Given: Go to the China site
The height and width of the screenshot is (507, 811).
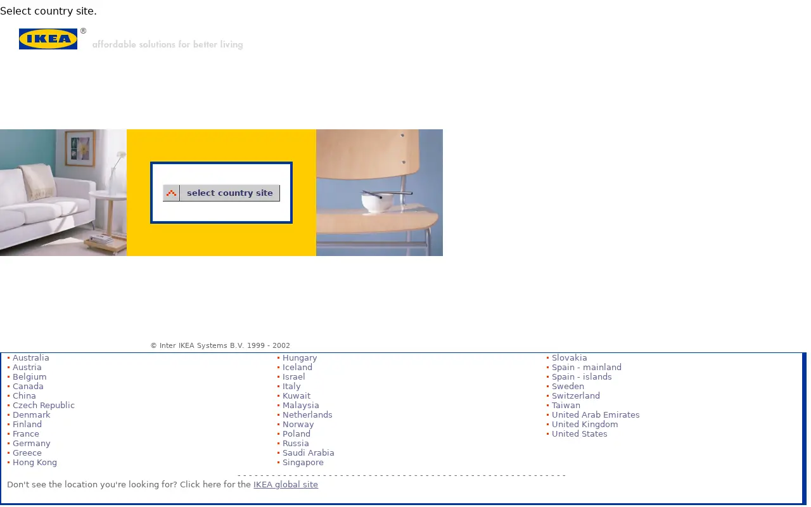Looking at the screenshot, I should click(x=24, y=396).
